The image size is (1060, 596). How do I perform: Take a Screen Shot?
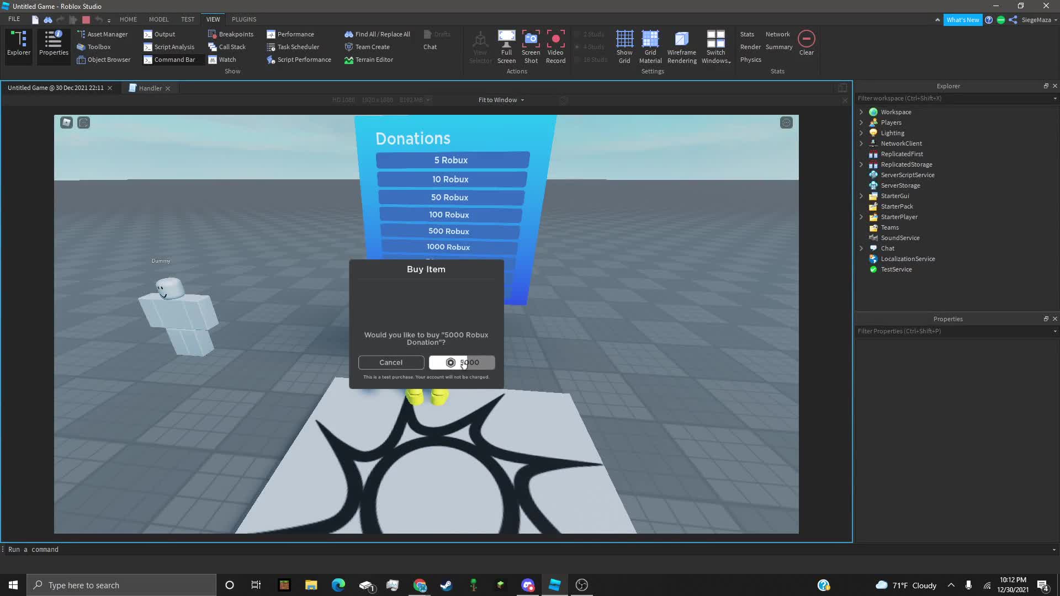[x=531, y=47]
